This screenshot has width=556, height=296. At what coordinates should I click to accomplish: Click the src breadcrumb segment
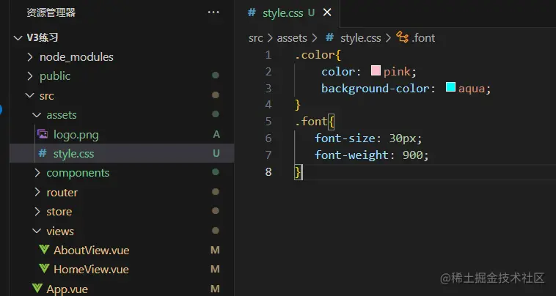pyautogui.click(x=256, y=38)
